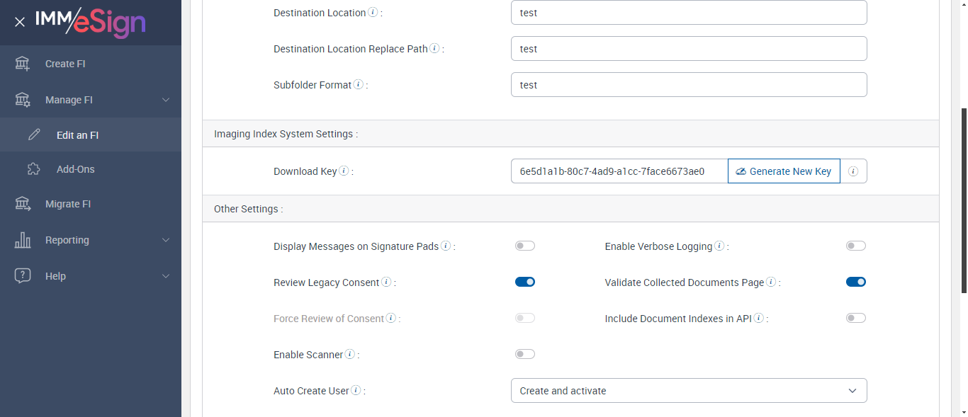Expand the Reporting sidebar menu
Image resolution: width=968 pixels, height=417 pixels.
[91, 240]
